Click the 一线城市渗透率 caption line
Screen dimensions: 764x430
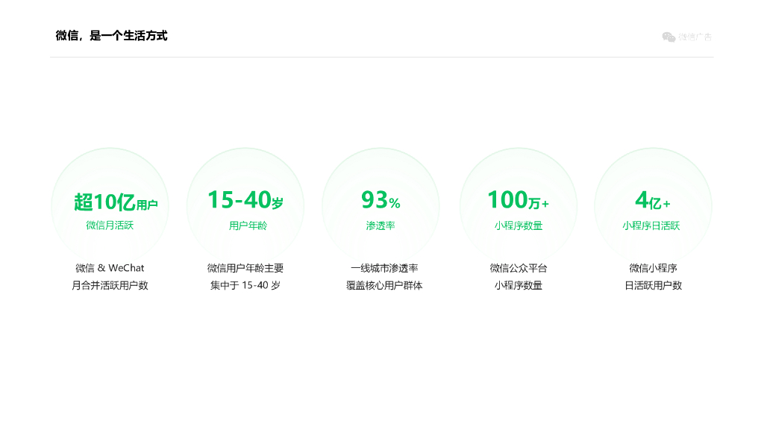384,268
